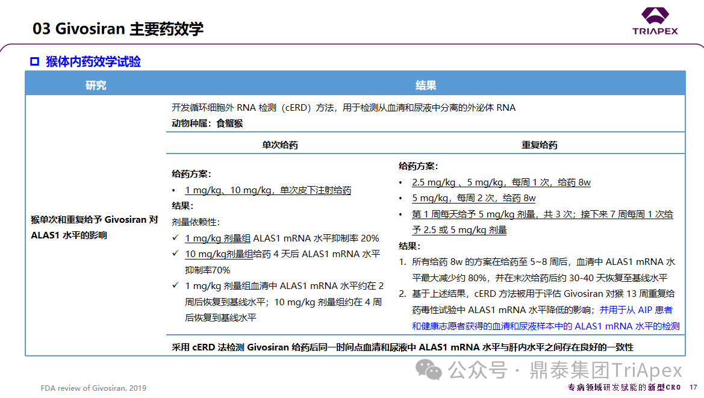Select the 结果 table header cell
The width and height of the screenshot is (704, 398).
425,86
